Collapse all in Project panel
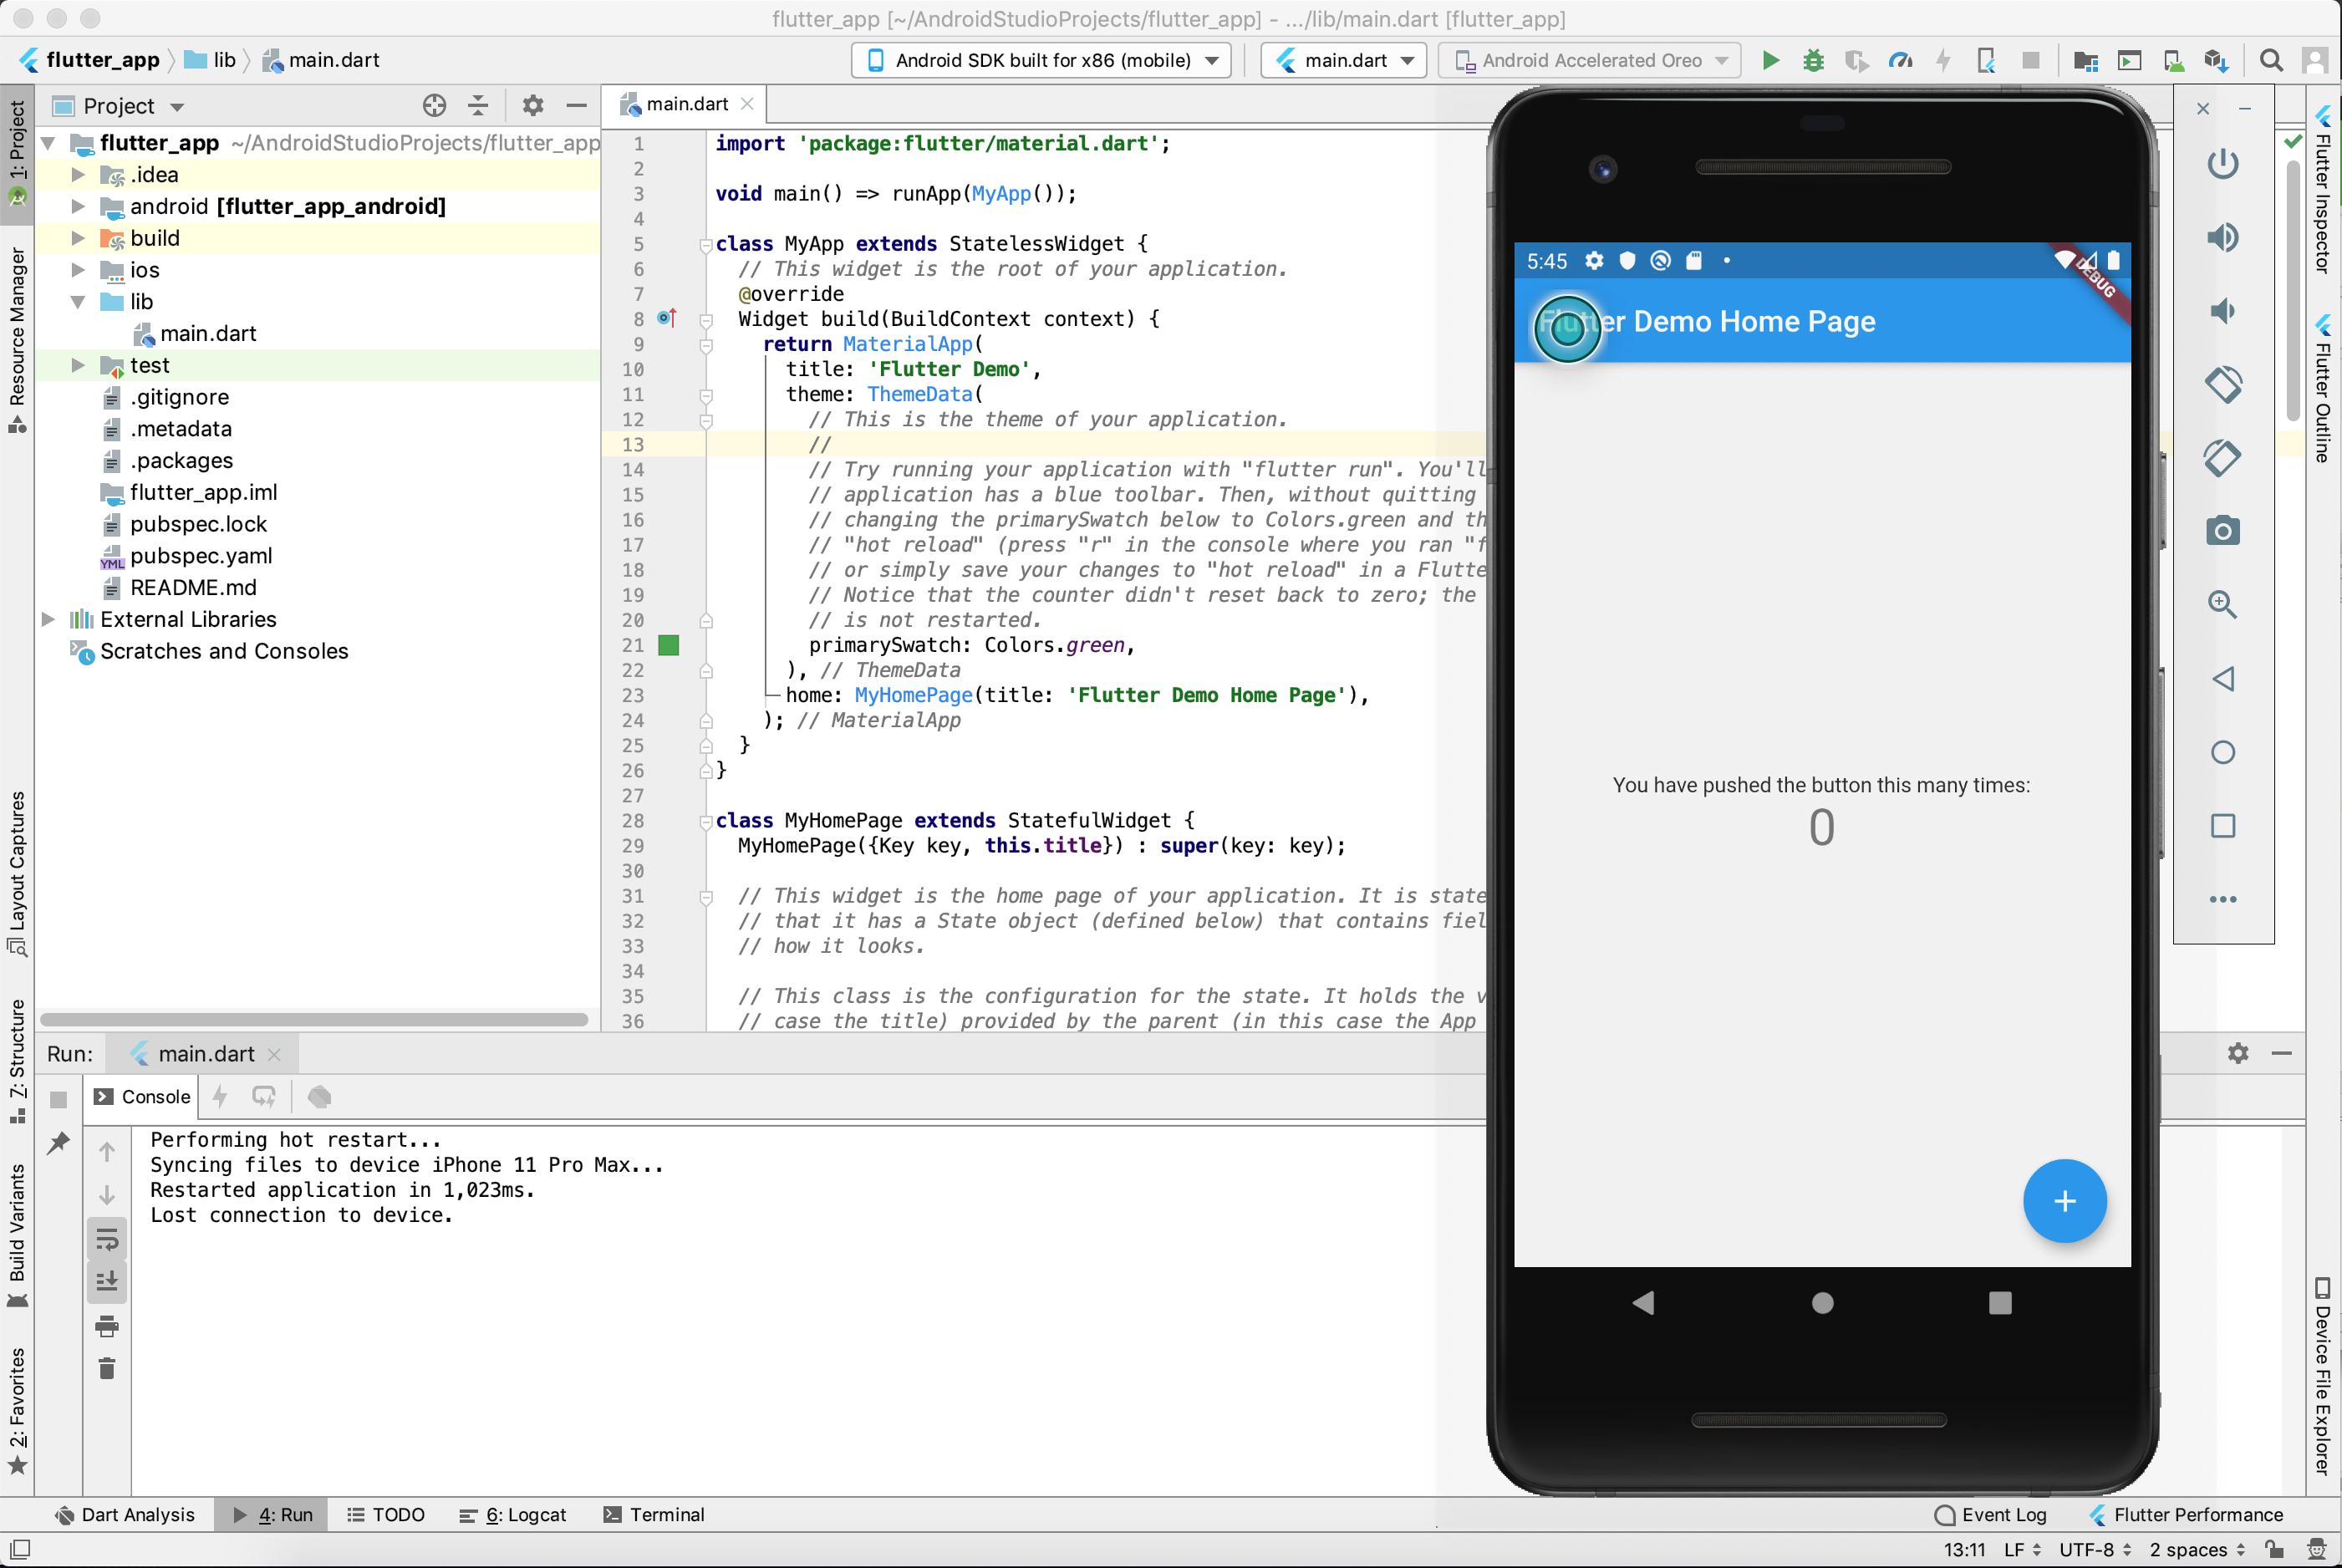This screenshot has height=1568, width=2342. tap(478, 105)
